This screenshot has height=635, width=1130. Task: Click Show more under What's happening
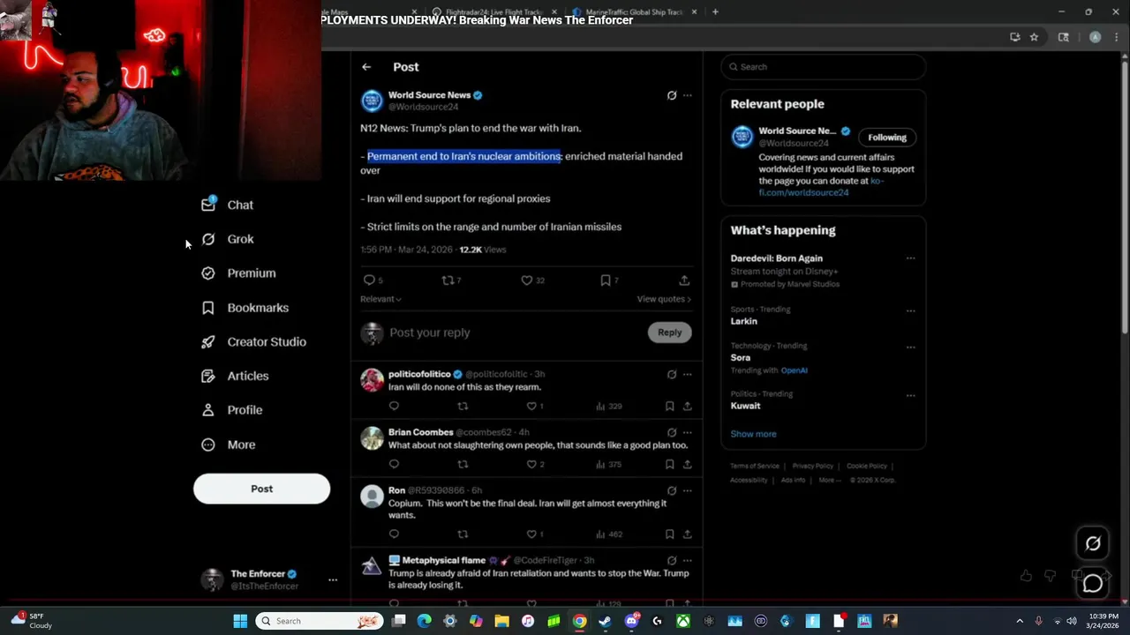[x=753, y=434]
